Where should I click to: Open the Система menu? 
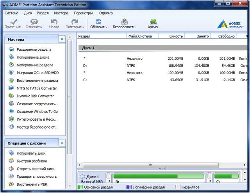11,13
